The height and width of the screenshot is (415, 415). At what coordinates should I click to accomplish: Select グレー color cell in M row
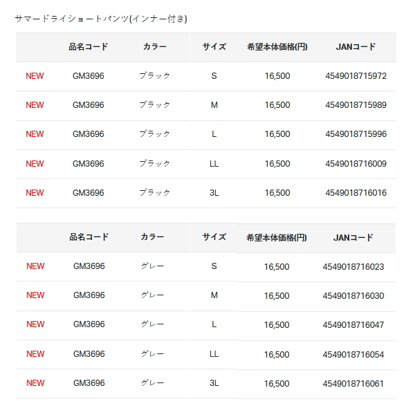coord(152,295)
